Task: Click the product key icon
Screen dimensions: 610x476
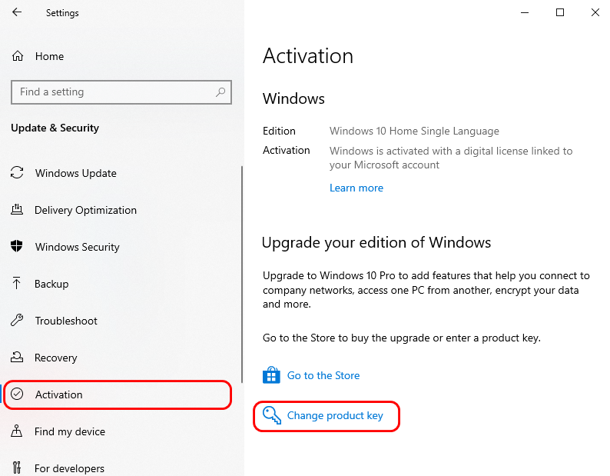Action: pyautogui.click(x=271, y=415)
